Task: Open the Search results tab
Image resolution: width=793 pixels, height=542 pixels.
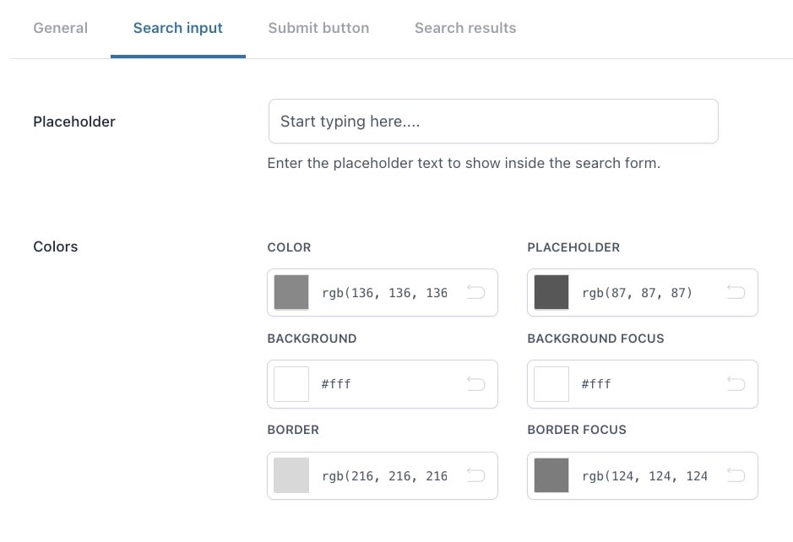Action: click(465, 28)
